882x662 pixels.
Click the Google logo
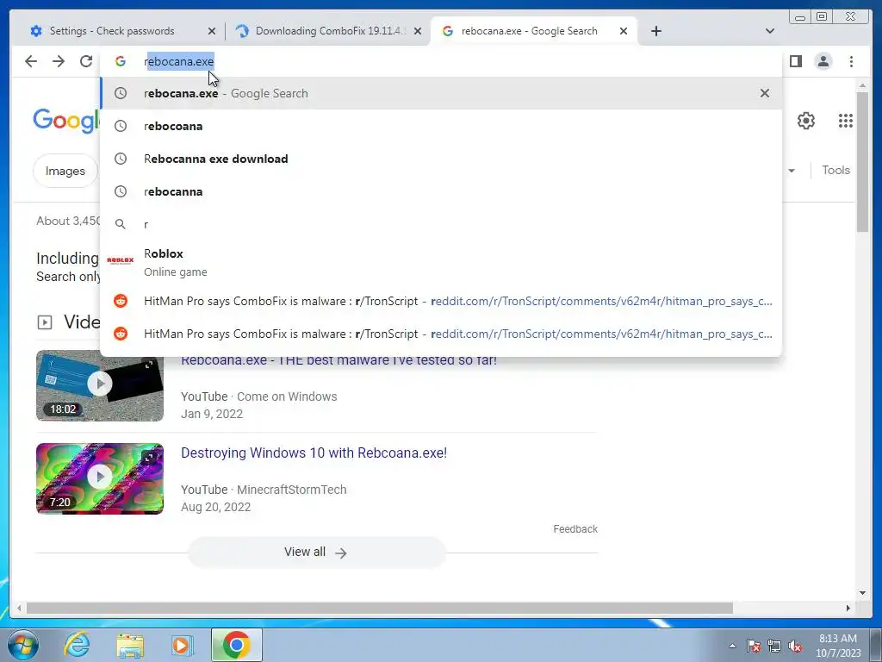[66, 121]
